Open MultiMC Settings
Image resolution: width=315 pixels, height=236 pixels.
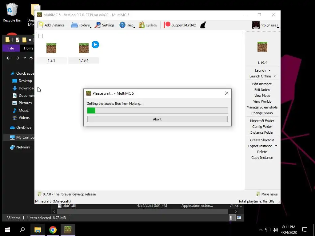click(105, 25)
